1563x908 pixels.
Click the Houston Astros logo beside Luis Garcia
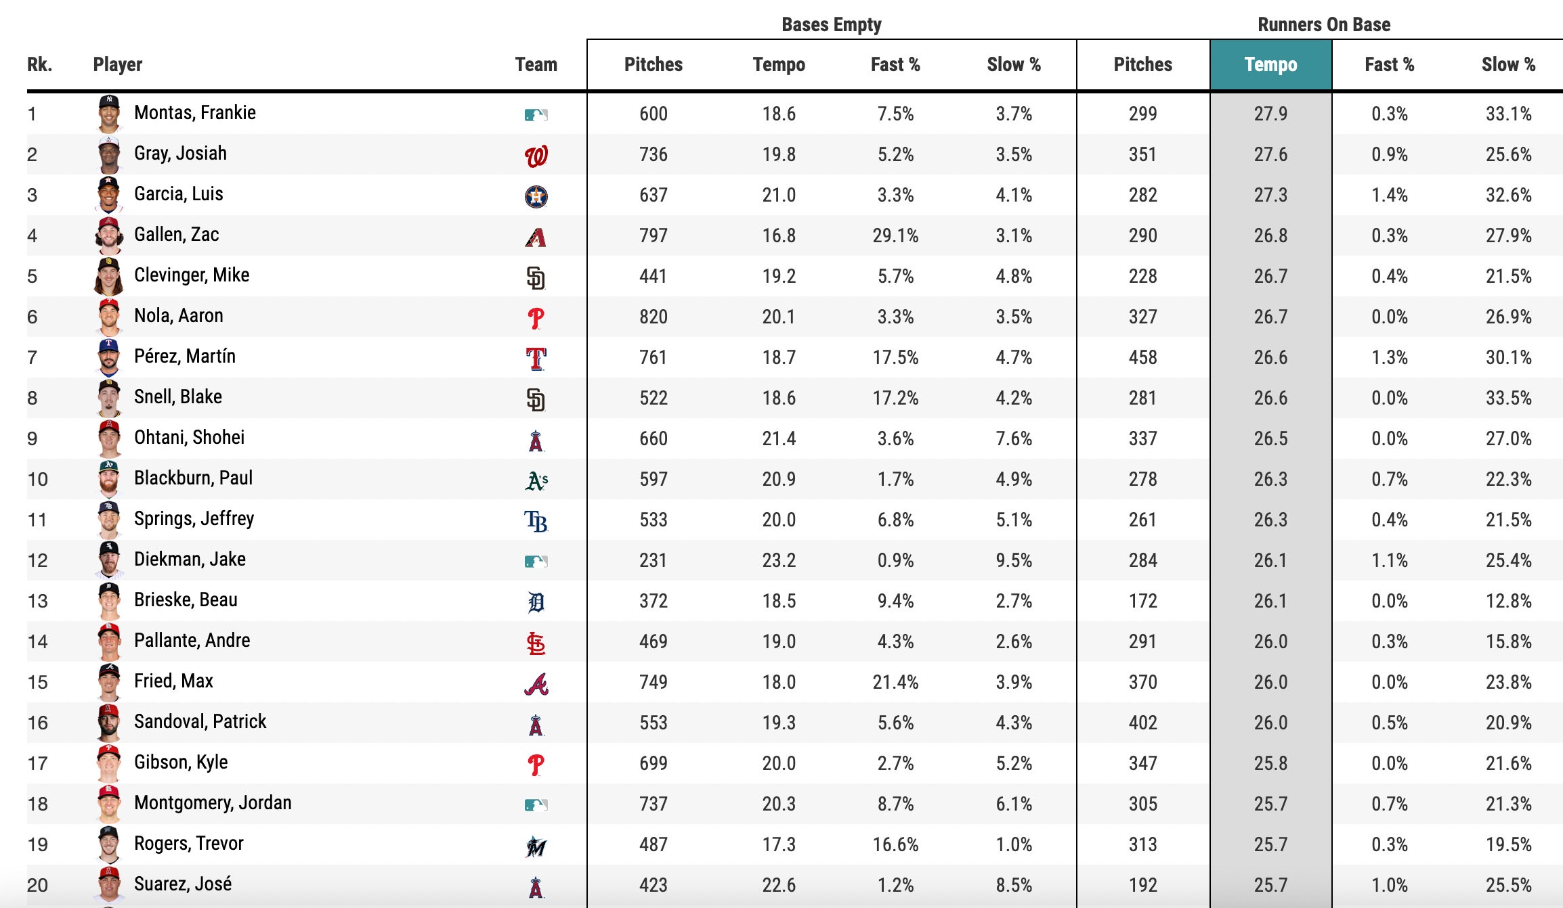[536, 196]
